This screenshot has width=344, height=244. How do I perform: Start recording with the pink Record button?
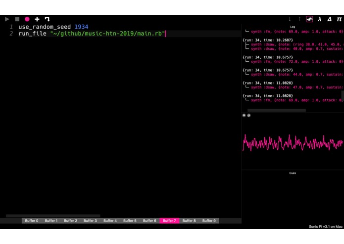click(x=27, y=19)
